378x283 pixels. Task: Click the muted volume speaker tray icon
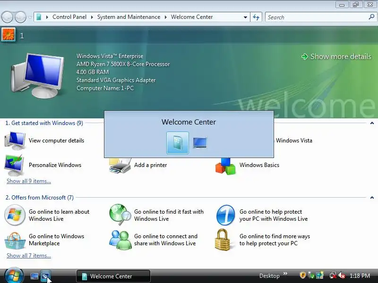click(x=342, y=275)
